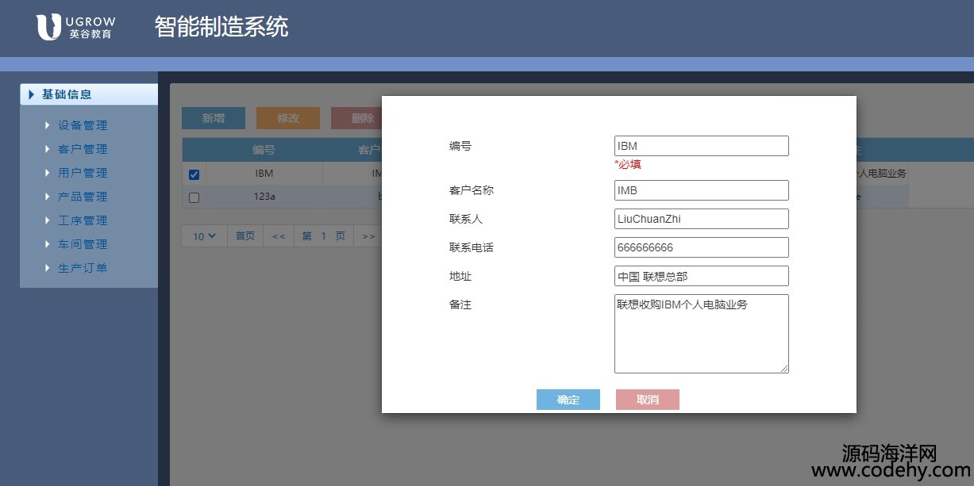974x486 pixels.
Task: Click the page number field showing 1
Action: 324,236
